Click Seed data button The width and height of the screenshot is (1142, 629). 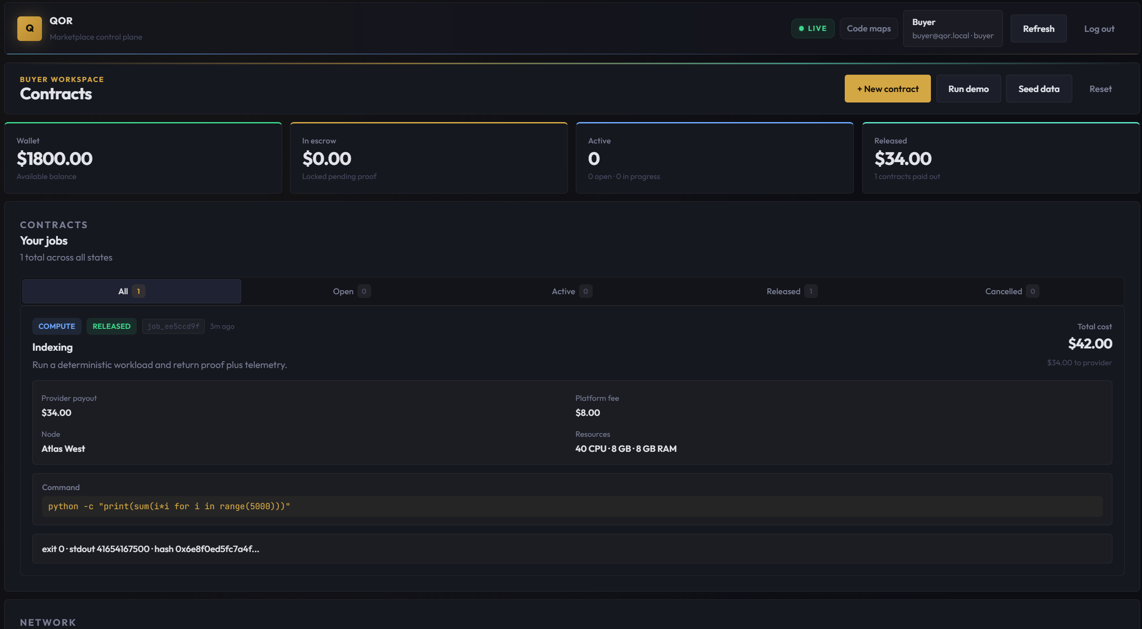(x=1039, y=89)
